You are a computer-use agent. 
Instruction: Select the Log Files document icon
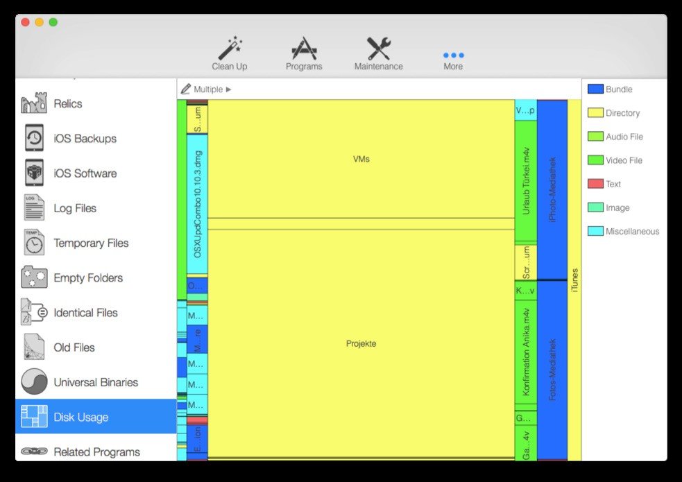click(34, 207)
